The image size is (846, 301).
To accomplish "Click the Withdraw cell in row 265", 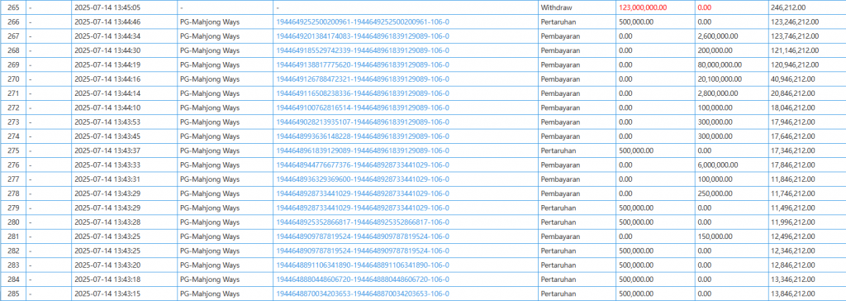I will click(x=577, y=7).
